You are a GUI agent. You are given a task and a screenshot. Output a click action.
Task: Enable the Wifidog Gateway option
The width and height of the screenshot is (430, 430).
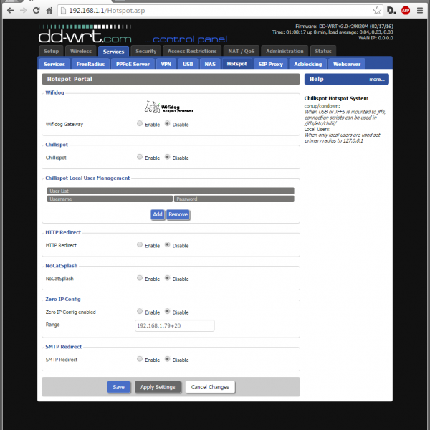pos(139,124)
